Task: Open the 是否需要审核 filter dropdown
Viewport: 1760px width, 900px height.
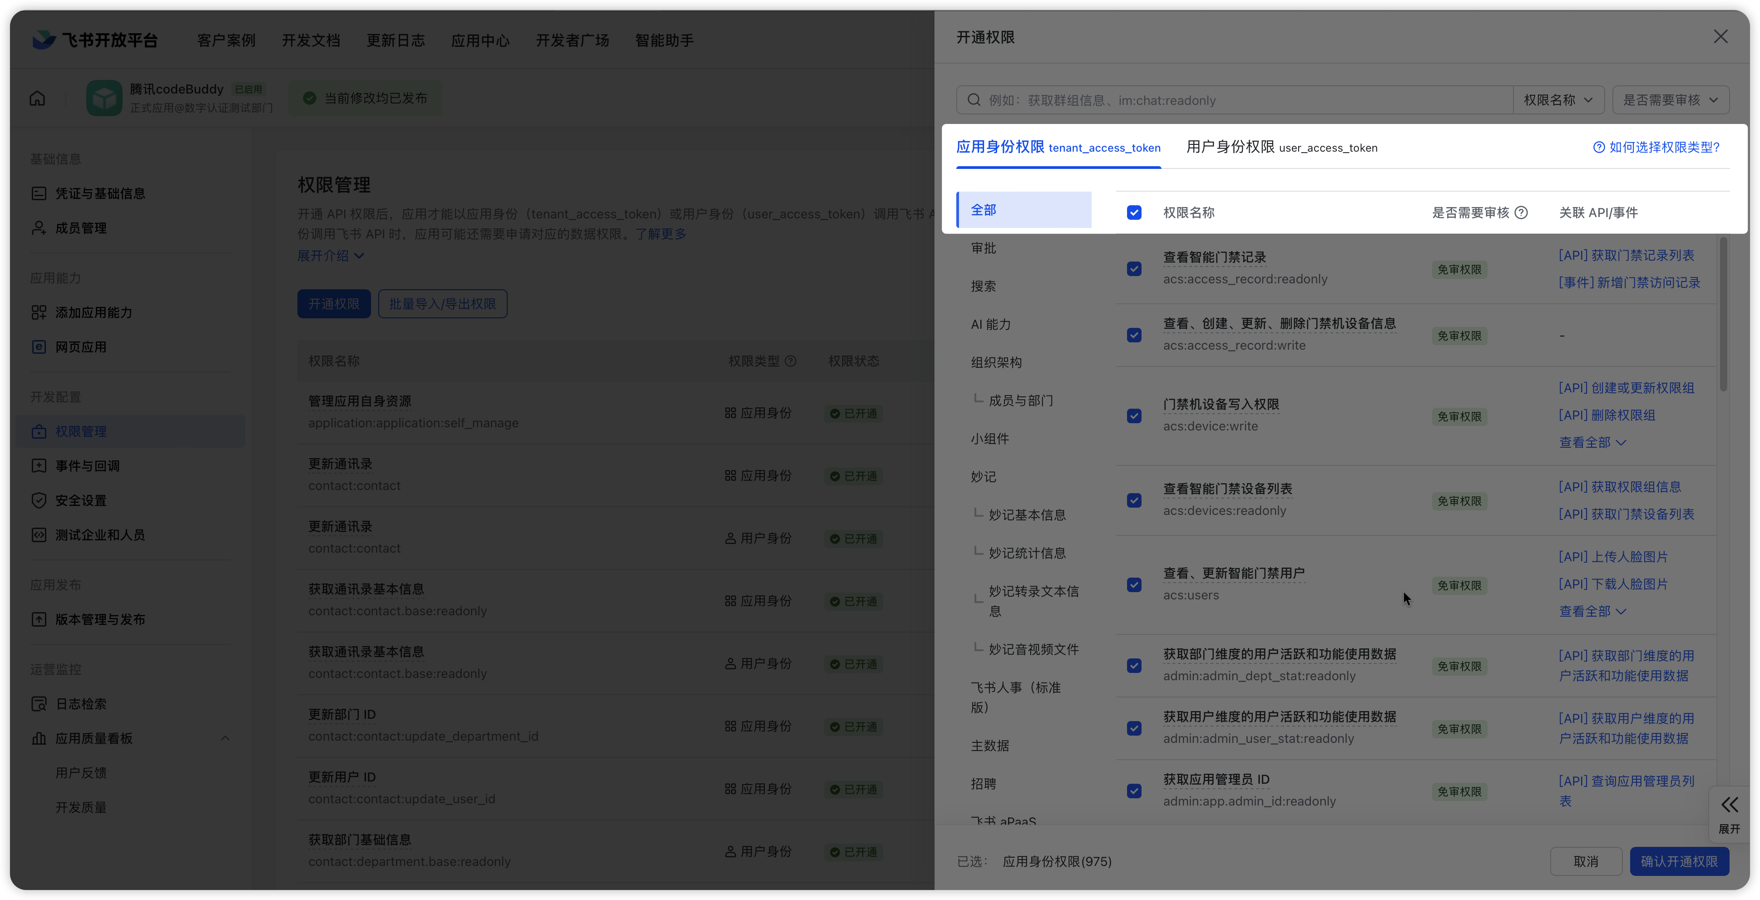Action: coord(1670,100)
